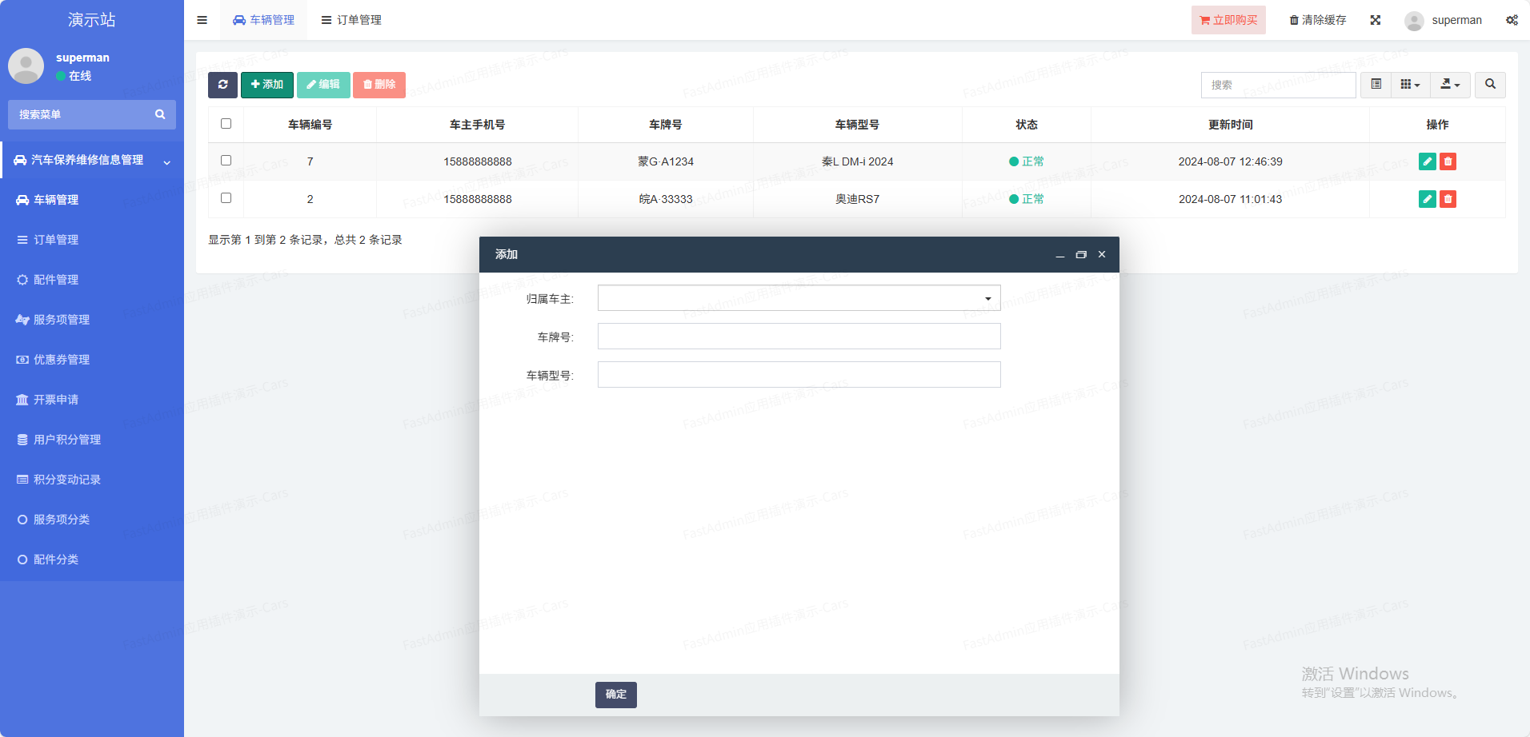Open the export data dropdown
The height and width of the screenshot is (737, 1530).
point(1450,85)
